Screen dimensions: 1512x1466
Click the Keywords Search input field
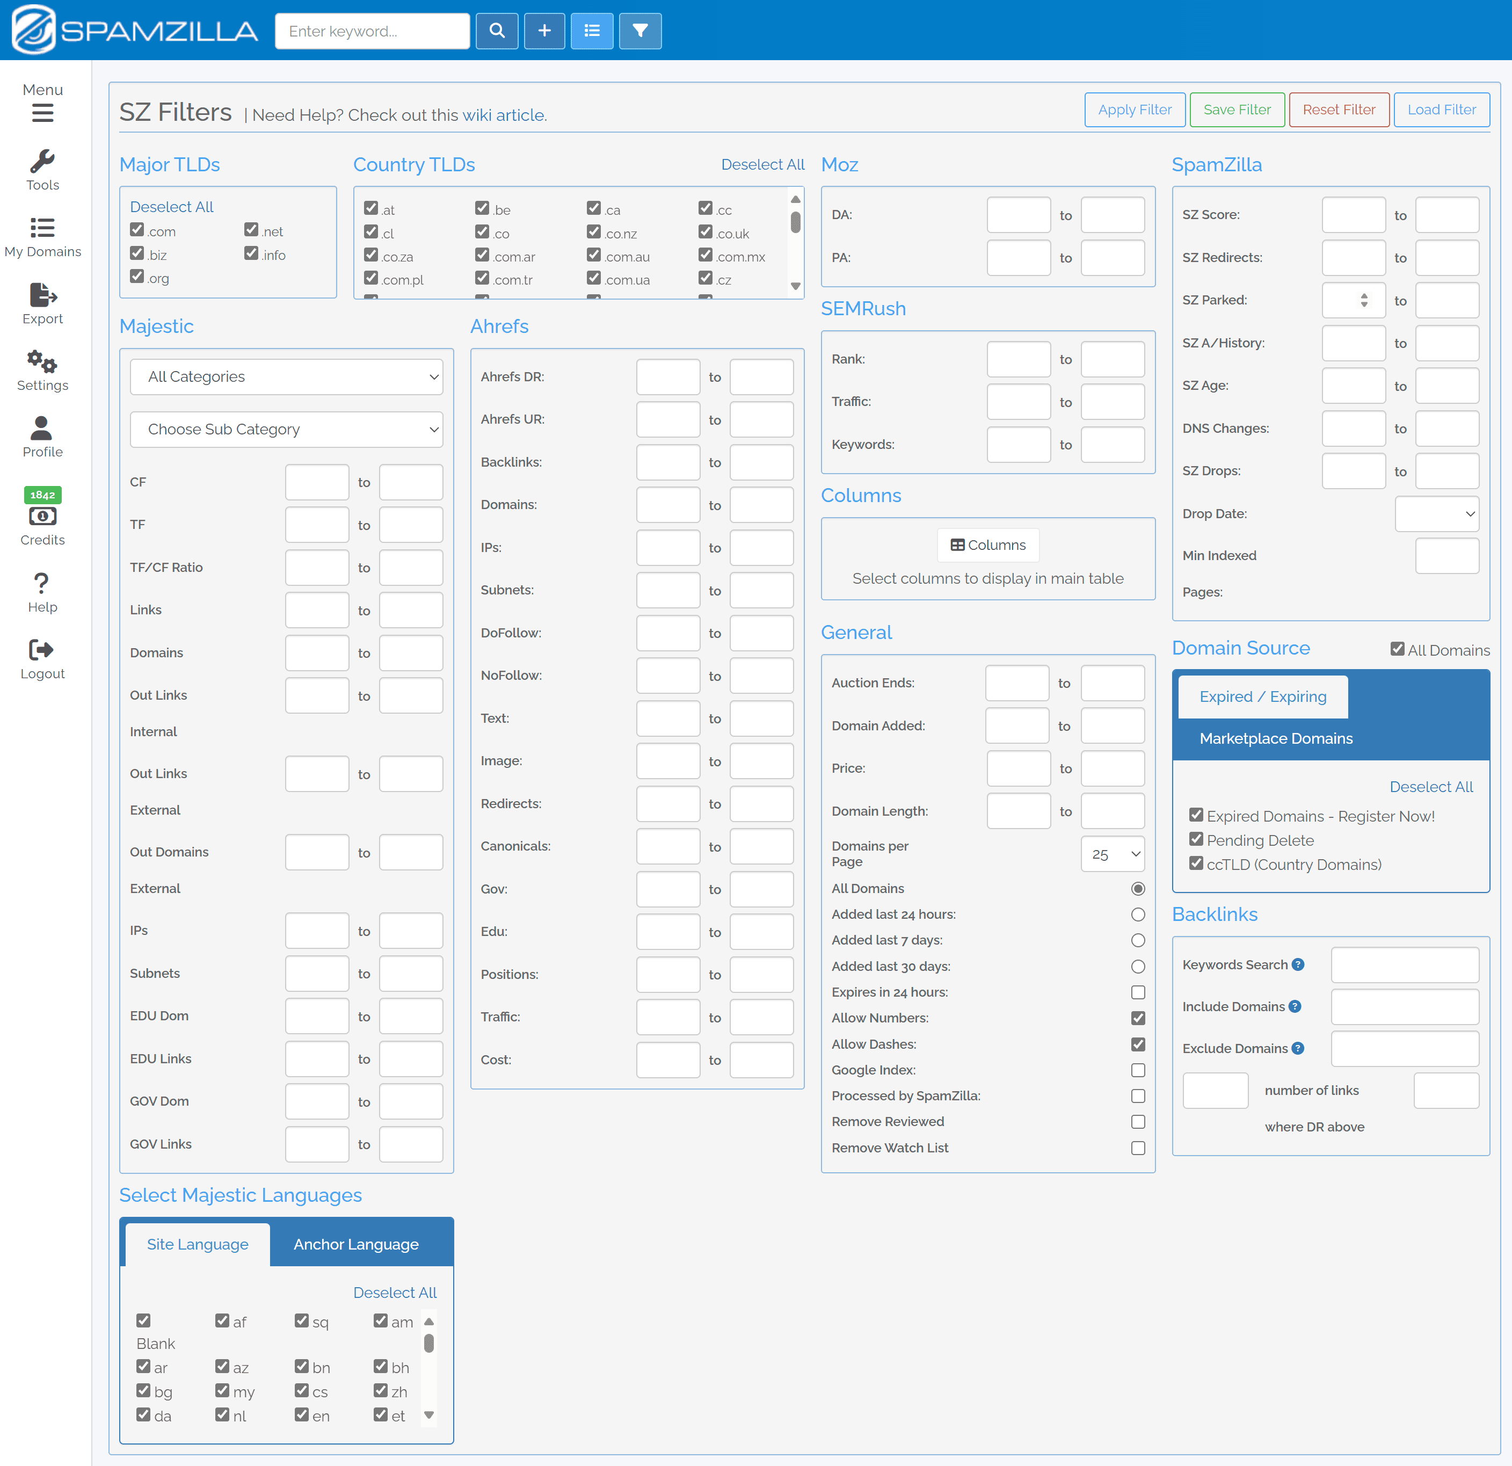[1405, 964]
